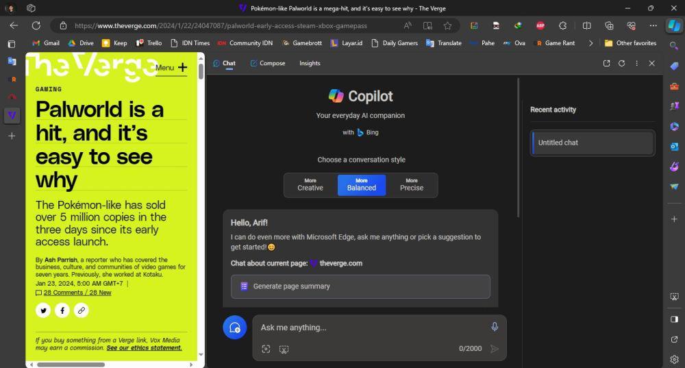Open the Drive favorite
This screenshot has height=368, width=685.
(x=81, y=43)
